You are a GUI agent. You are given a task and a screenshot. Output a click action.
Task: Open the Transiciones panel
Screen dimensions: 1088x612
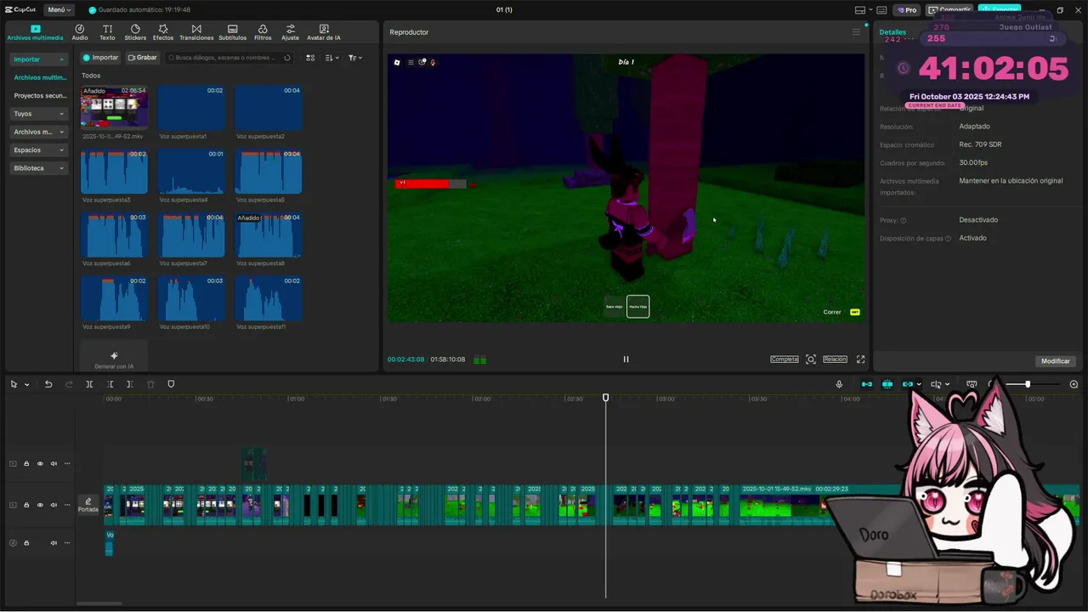(x=196, y=32)
